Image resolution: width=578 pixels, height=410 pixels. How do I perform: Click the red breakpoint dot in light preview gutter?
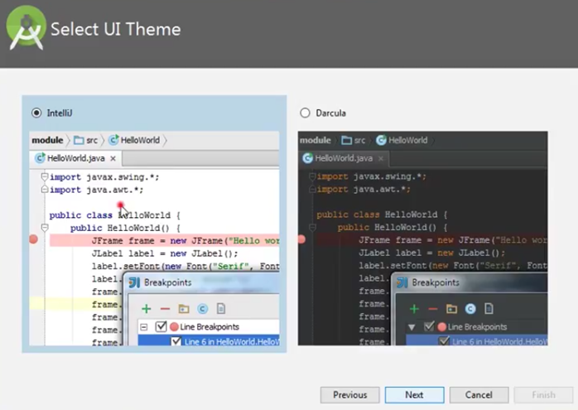tap(34, 239)
